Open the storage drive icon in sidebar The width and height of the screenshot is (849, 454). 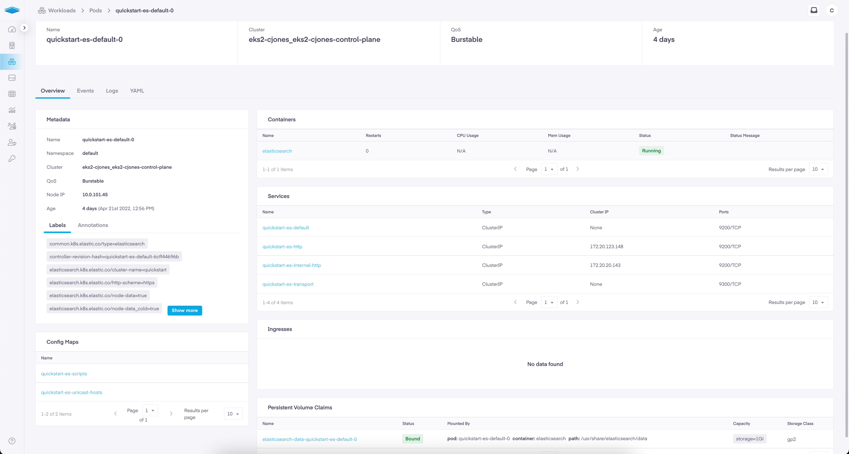[12, 78]
